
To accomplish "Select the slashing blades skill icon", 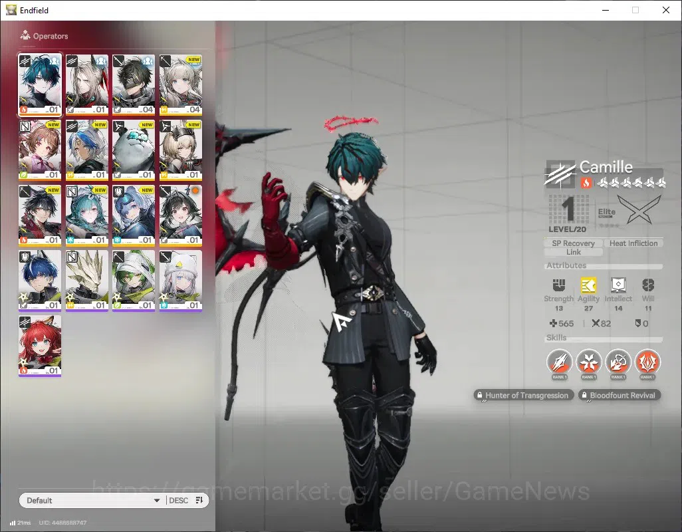I will click(559, 362).
